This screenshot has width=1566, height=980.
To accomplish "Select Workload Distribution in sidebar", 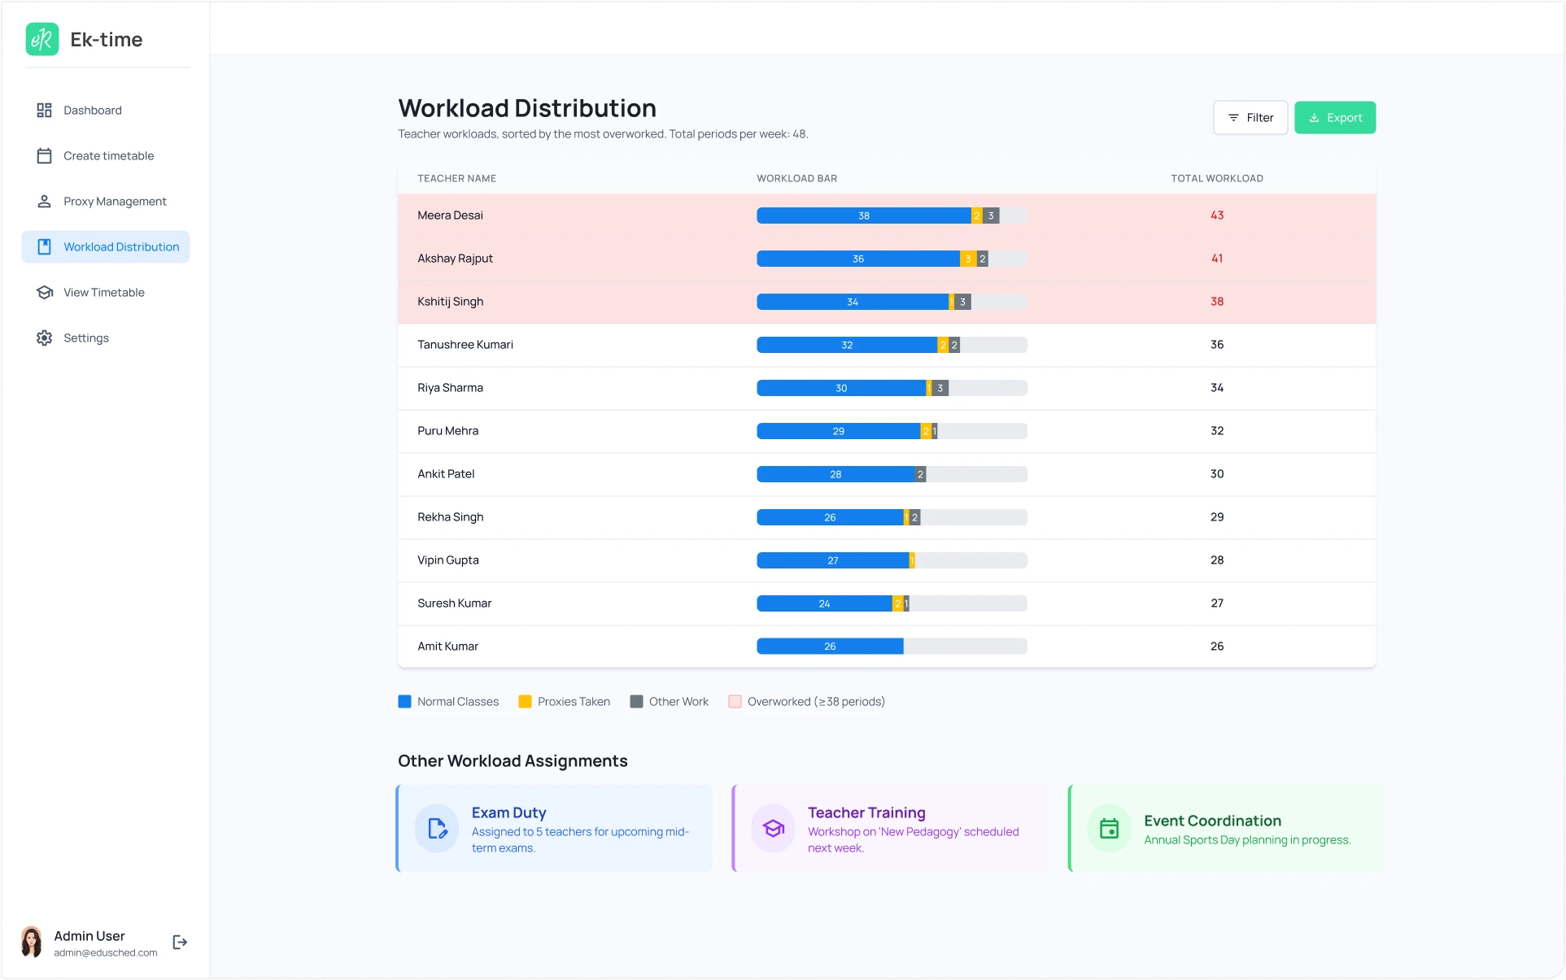I will (106, 247).
